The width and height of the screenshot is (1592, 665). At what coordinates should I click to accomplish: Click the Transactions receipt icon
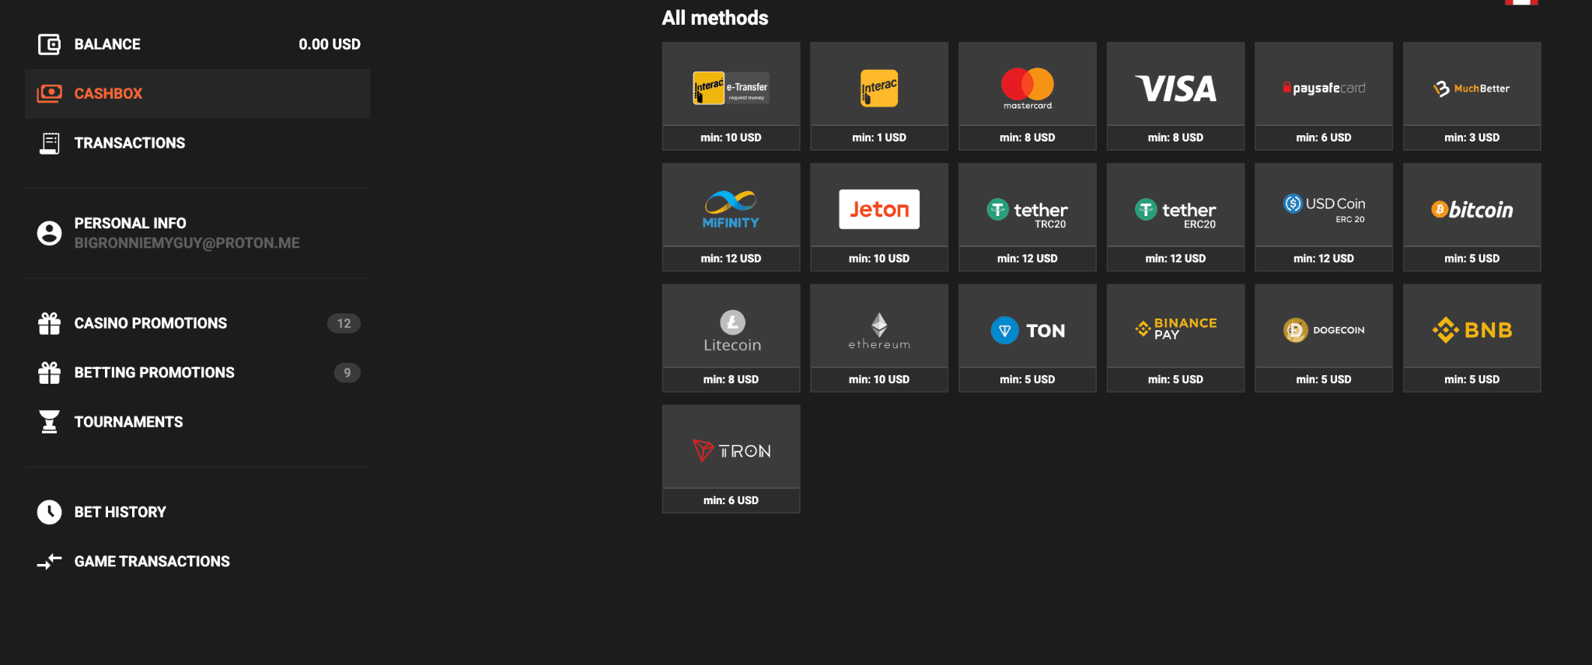[49, 143]
